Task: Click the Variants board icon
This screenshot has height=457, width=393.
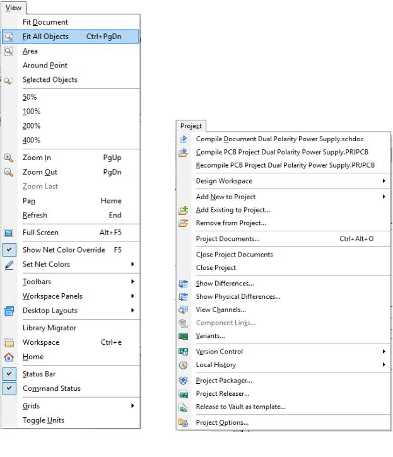Action: point(183,336)
